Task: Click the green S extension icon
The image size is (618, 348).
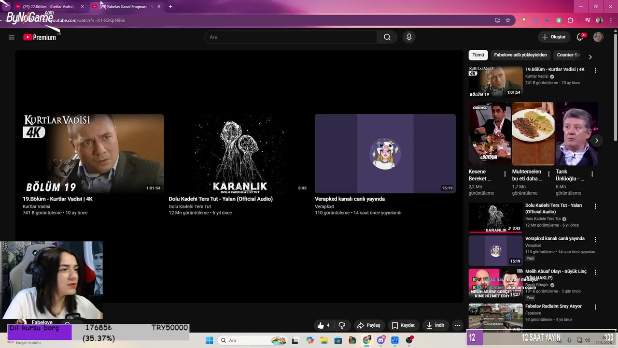Action: click(x=559, y=20)
